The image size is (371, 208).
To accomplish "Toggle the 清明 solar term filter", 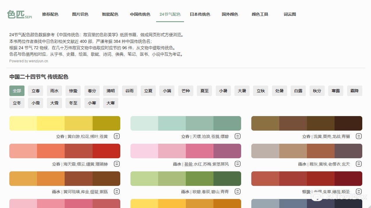I will (x=110, y=90).
